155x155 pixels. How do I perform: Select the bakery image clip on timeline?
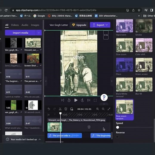click(x=55, y=127)
